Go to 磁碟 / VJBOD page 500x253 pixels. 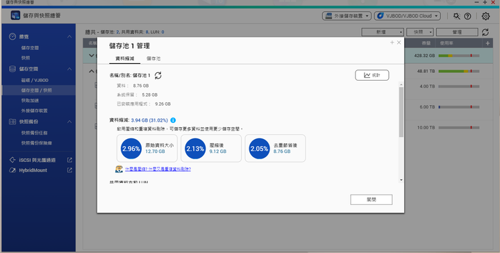35,81
